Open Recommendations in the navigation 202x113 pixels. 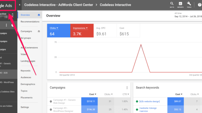30,22
